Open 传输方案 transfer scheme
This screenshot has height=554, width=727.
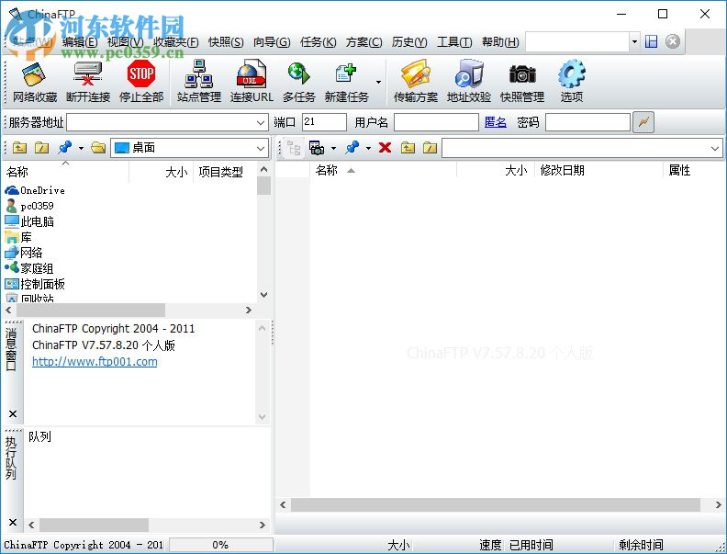[416, 82]
